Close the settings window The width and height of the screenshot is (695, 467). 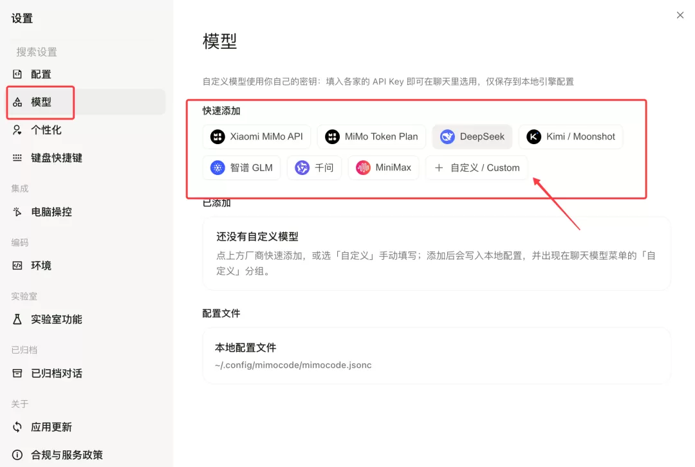[x=680, y=15]
